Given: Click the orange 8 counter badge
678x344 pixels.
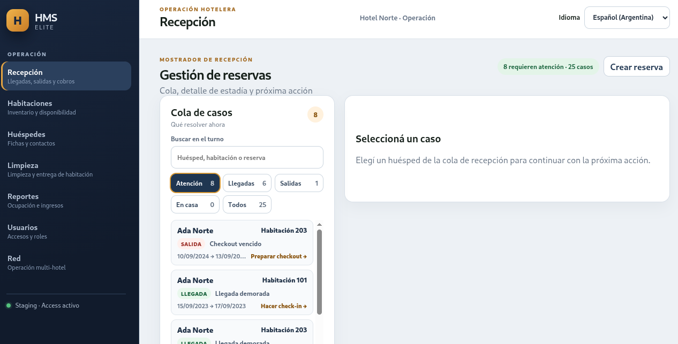Looking at the screenshot, I should coord(315,114).
